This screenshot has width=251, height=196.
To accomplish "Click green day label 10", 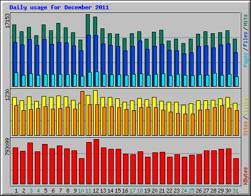I will pyautogui.click(x=81, y=191).
